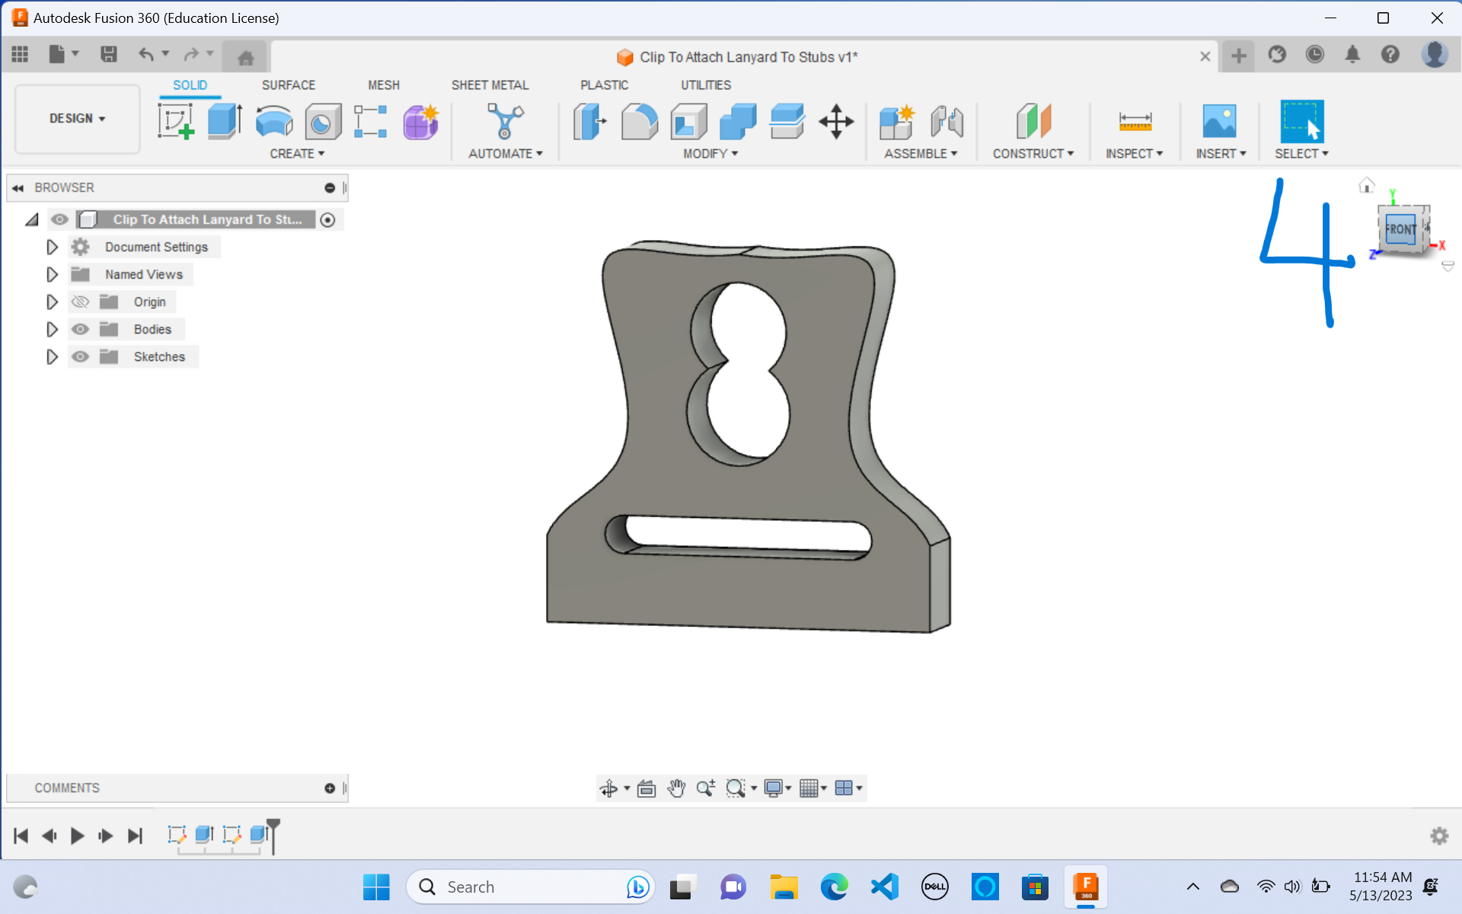Image resolution: width=1462 pixels, height=914 pixels.
Task: Open the SELECT dropdown menu
Action: click(x=1301, y=153)
